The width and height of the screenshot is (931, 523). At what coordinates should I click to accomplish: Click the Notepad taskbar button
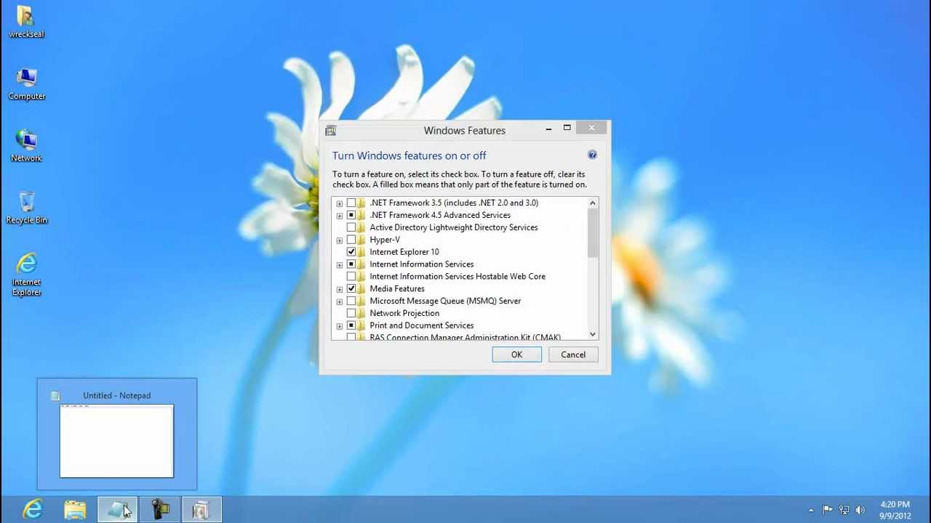tap(117, 510)
